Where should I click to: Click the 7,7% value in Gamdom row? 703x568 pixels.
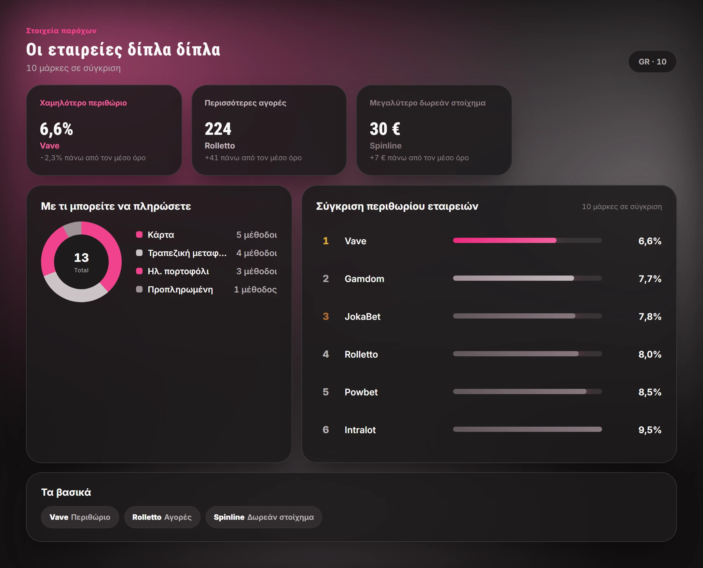650,279
